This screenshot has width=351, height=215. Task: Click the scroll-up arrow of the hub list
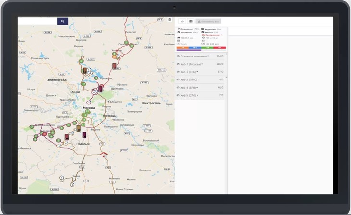[x=226, y=54]
